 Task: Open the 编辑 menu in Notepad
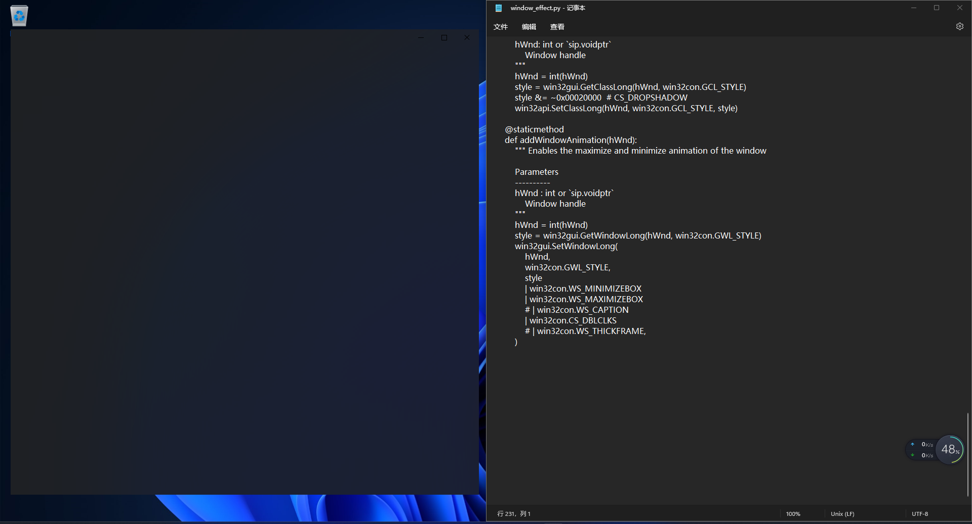pyautogui.click(x=529, y=26)
